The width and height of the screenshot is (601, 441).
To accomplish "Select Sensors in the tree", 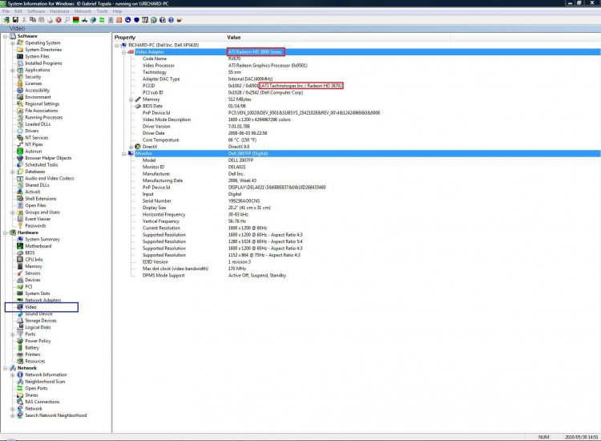I will click(33, 273).
